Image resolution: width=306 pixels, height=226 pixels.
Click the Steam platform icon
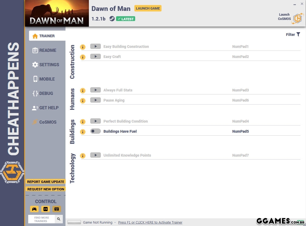112,19
